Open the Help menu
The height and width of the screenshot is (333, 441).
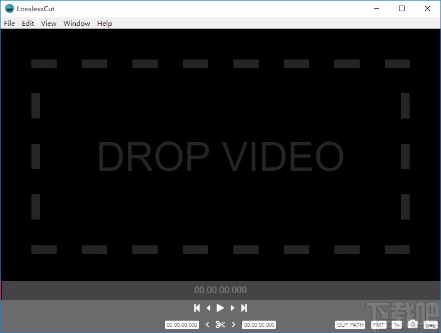click(x=104, y=24)
